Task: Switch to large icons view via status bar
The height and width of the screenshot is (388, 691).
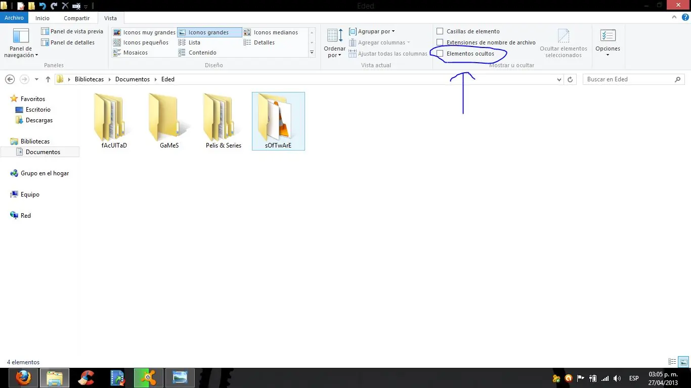Action: click(683, 362)
